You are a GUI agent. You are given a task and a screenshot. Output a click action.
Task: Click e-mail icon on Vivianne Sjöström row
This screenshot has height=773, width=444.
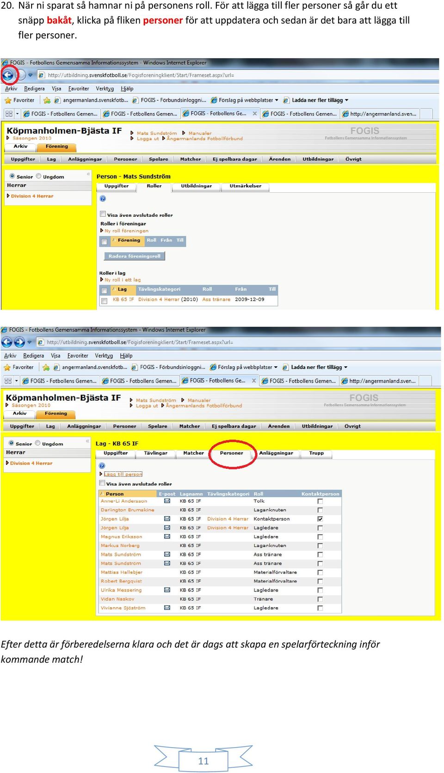click(x=167, y=608)
